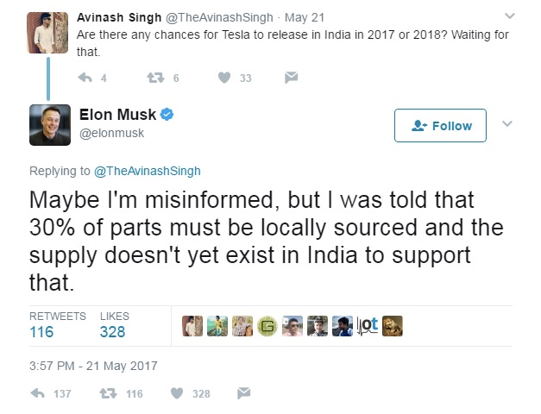Open the dropdown menu on Avinash Singh's tweet
This screenshot has height=414, width=541.
coord(510,16)
